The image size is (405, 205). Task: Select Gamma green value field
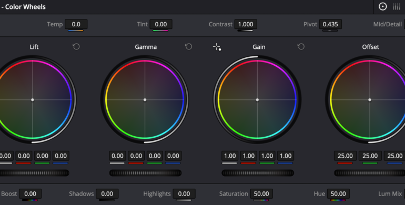(155, 156)
